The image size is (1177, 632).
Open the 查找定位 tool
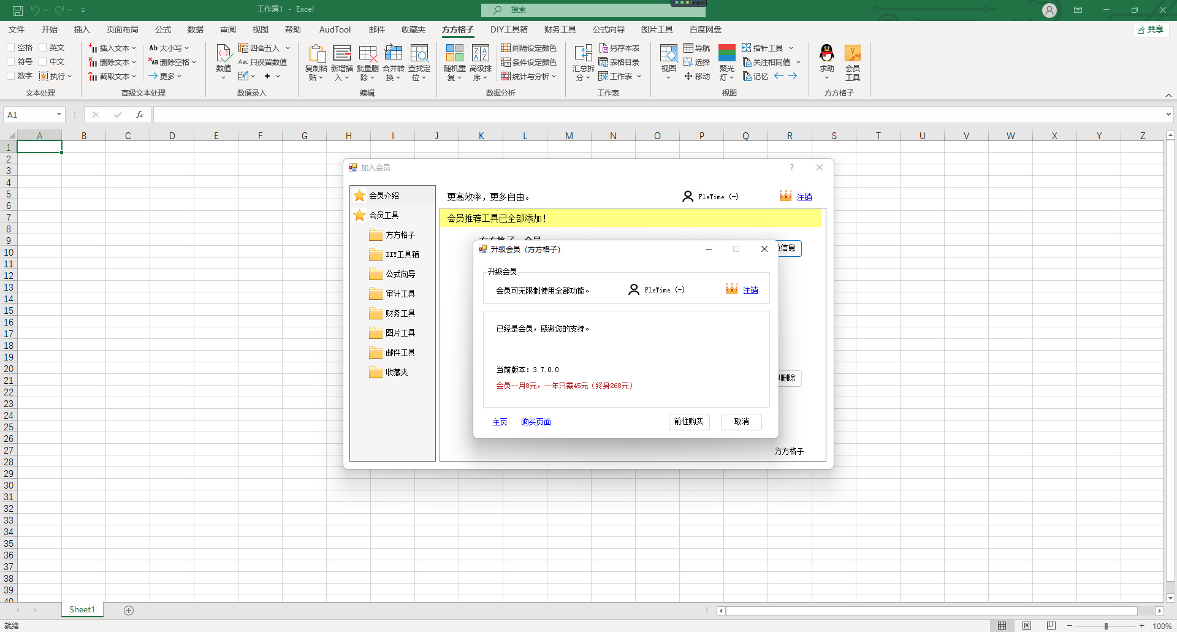[419, 61]
